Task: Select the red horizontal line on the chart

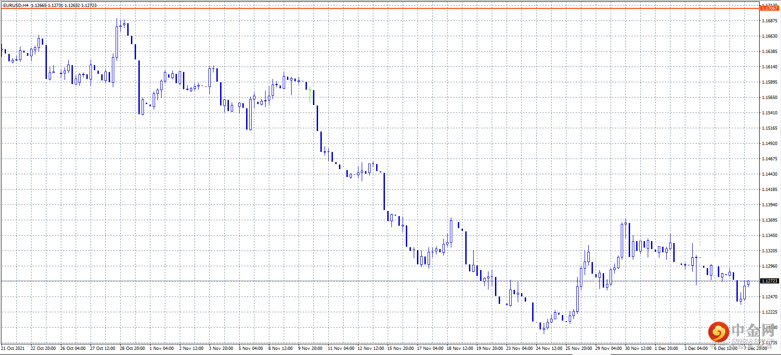Action: (x=380, y=8)
